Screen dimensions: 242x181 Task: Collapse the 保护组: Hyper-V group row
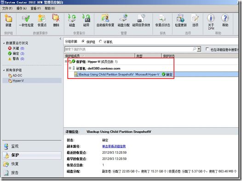coord(66,61)
